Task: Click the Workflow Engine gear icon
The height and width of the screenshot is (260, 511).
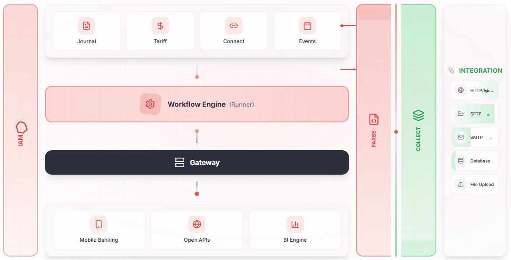Action: point(150,104)
